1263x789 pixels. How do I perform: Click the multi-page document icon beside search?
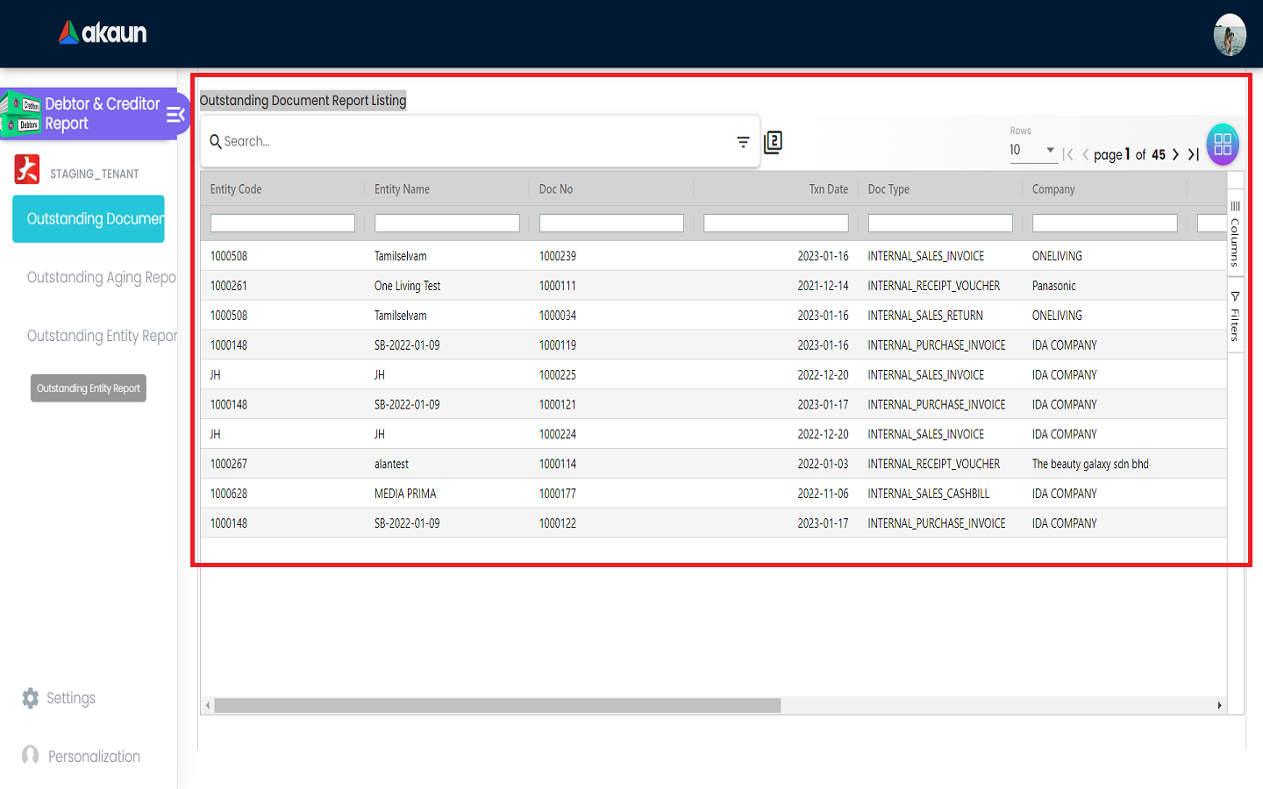click(x=773, y=142)
